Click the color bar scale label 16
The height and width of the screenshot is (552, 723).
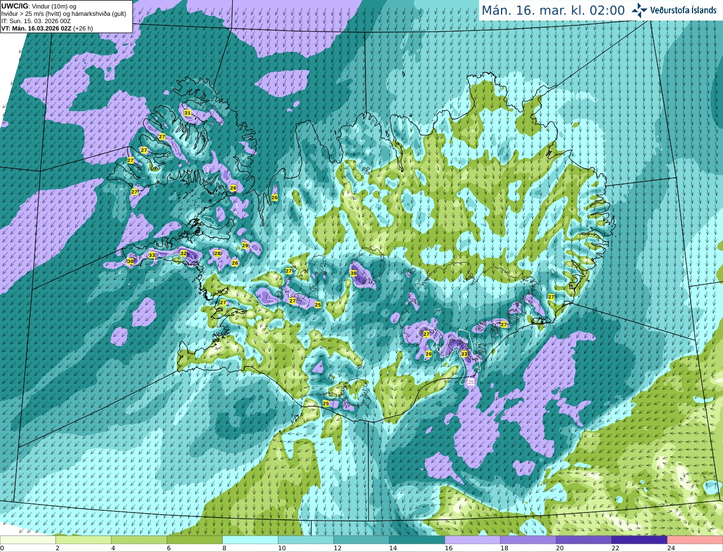448,547
